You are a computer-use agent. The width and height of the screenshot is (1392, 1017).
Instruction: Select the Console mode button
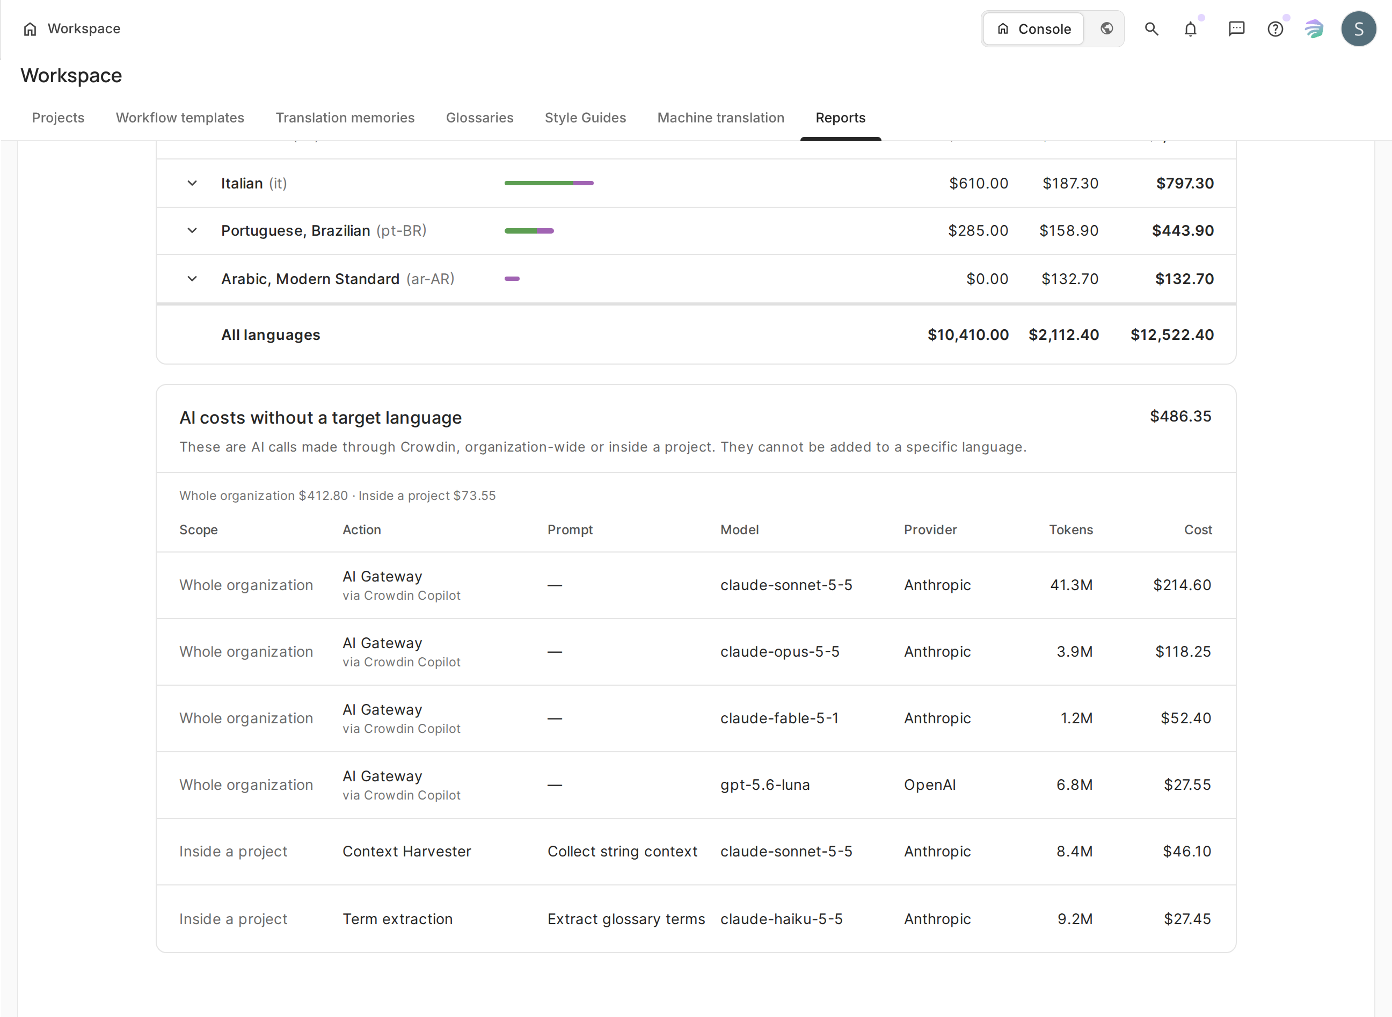(1034, 29)
